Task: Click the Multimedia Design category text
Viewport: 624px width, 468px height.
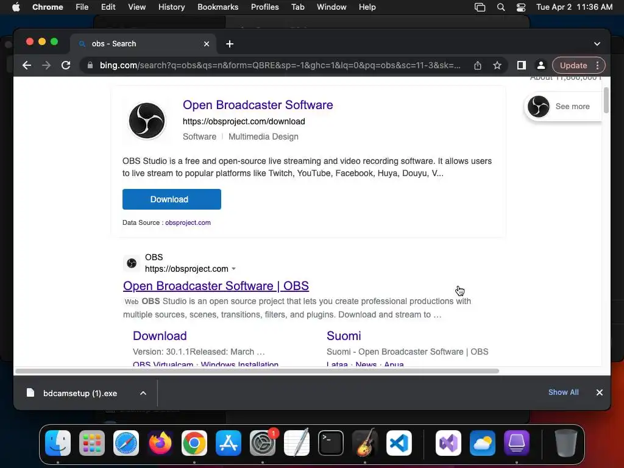Action: [x=263, y=136]
